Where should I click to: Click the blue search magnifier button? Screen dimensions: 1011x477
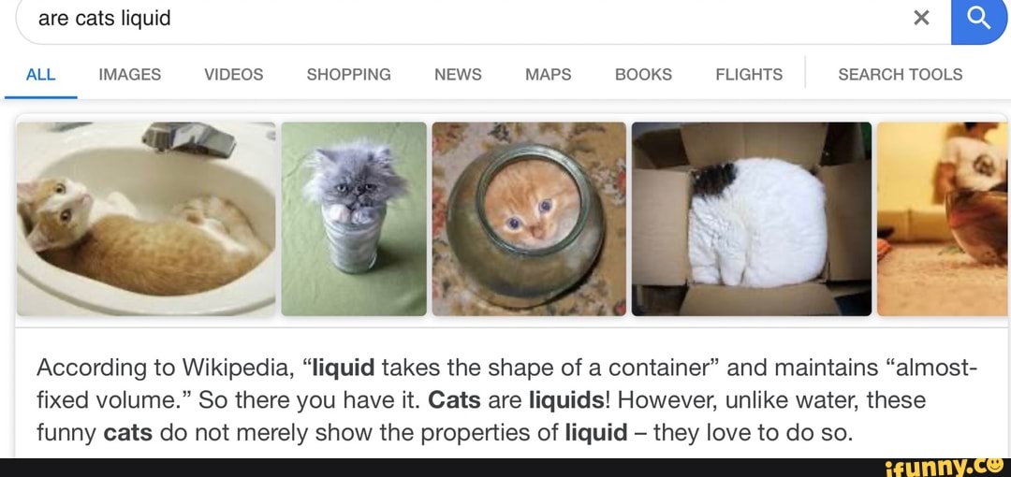pyautogui.click(x=979, y=20)
